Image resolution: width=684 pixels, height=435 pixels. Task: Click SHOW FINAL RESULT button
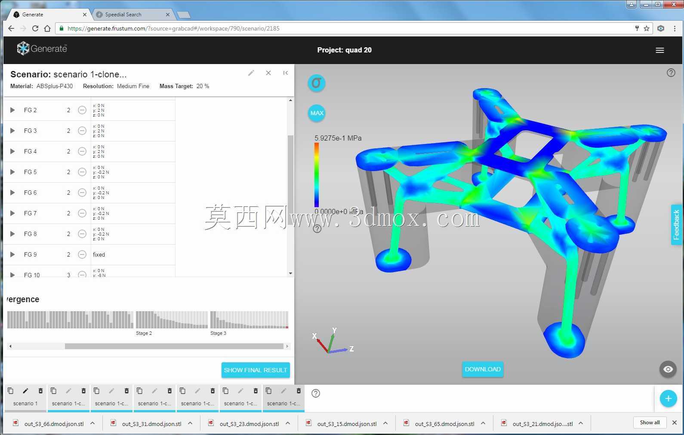click(x=256, y=370)
